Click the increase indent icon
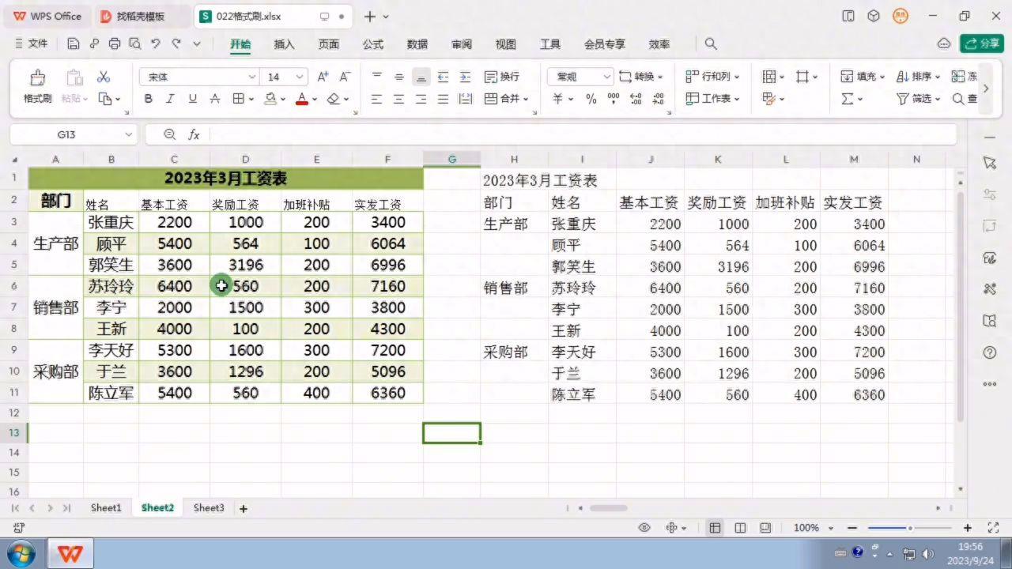Screen dimensions: 1012x569 coord(466,77)
